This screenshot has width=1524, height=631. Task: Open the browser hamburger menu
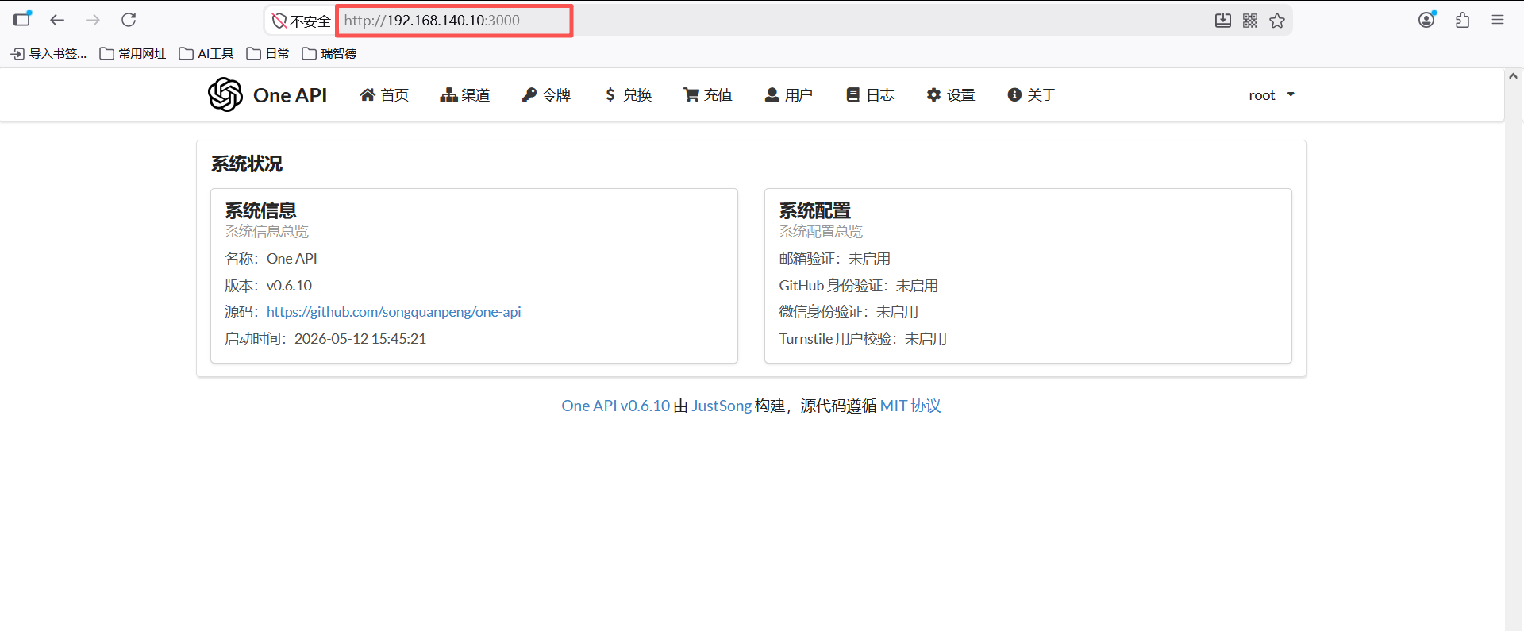(1498, 20)
